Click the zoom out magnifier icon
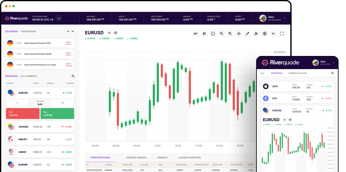This screenshot has width=346, height=172. [x=221, y=34]
